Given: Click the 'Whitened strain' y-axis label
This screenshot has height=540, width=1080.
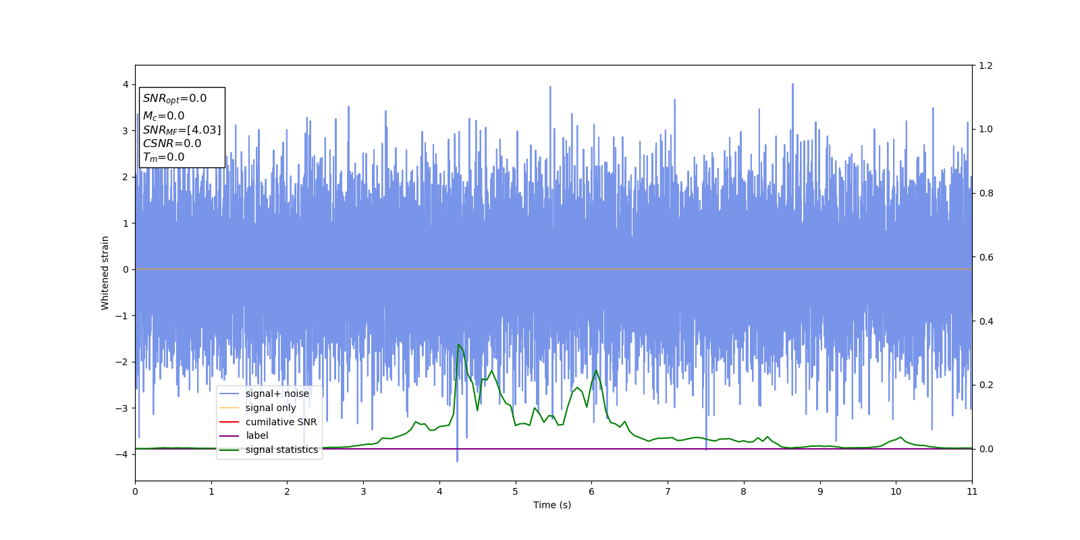Looking at the screenshot, I should 105,273.
